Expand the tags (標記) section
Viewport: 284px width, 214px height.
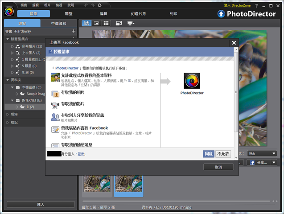point(8,123)
